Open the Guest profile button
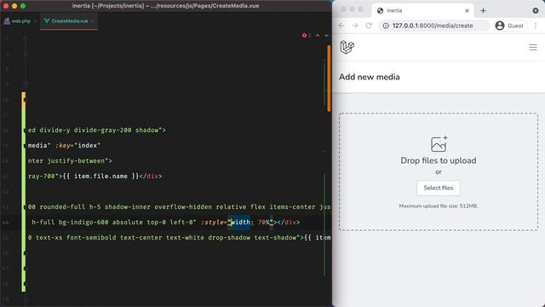545x307 pixels. tap(510, 26)
